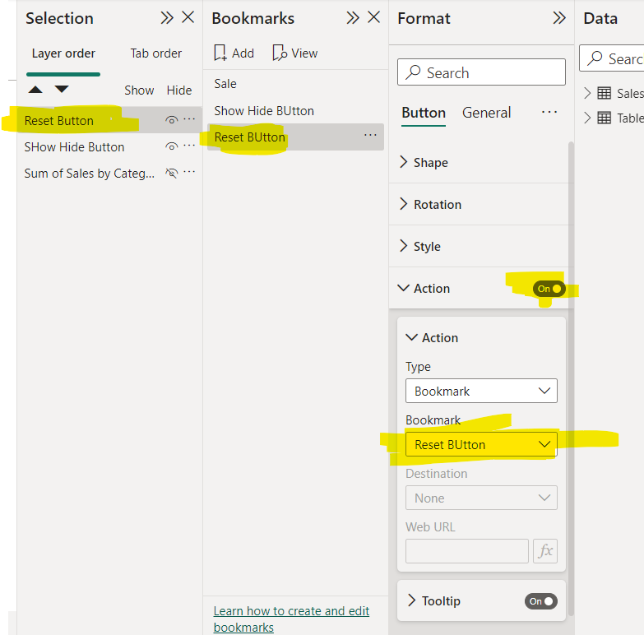Screen dimensions: 644x635
Task: Open more options for Reset Button layer
Action: [189, 119]
